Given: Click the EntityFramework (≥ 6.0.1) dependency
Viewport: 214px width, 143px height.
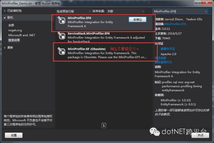Looking at the screenshot, I should click(x=178, y=104).
